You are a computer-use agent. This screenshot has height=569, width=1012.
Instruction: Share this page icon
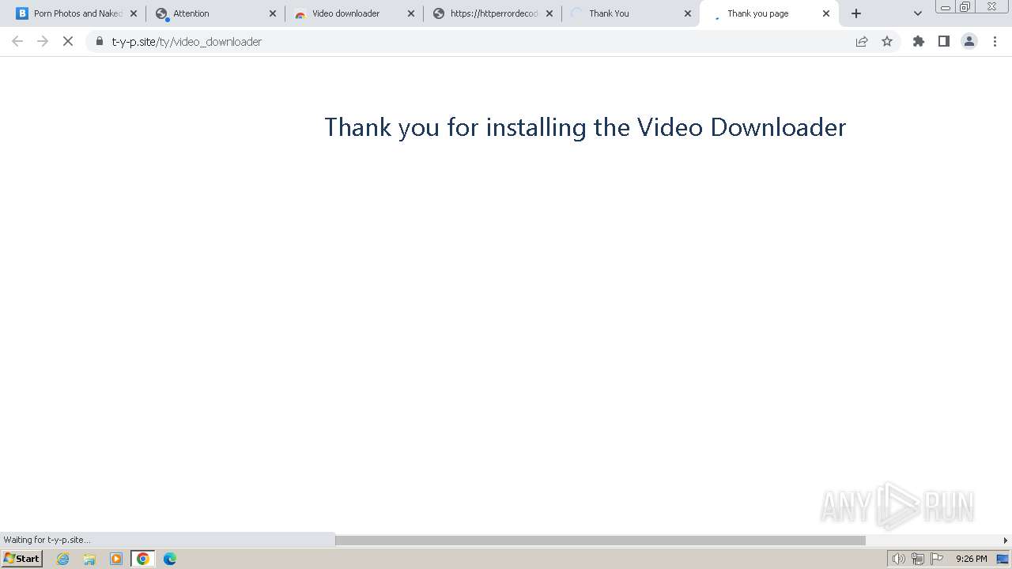[862, 41]
